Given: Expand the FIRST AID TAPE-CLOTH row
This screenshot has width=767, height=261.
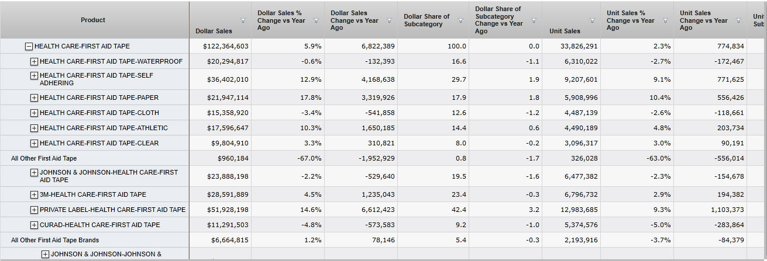Looking at the screenshot, I should click(x=34, y=113).
